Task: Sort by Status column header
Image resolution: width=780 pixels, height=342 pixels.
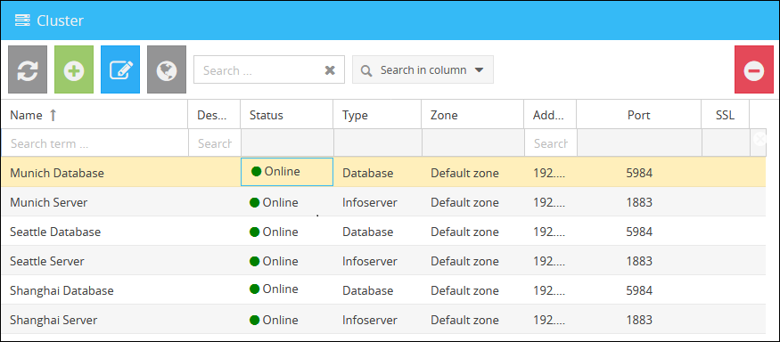Action: pos(286,115)
